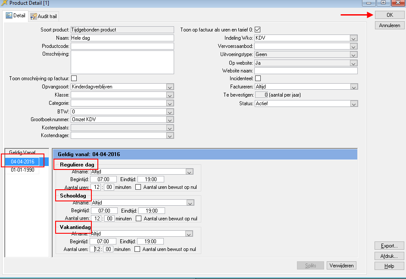Click the OK button
406x279 pixels.
389,15
